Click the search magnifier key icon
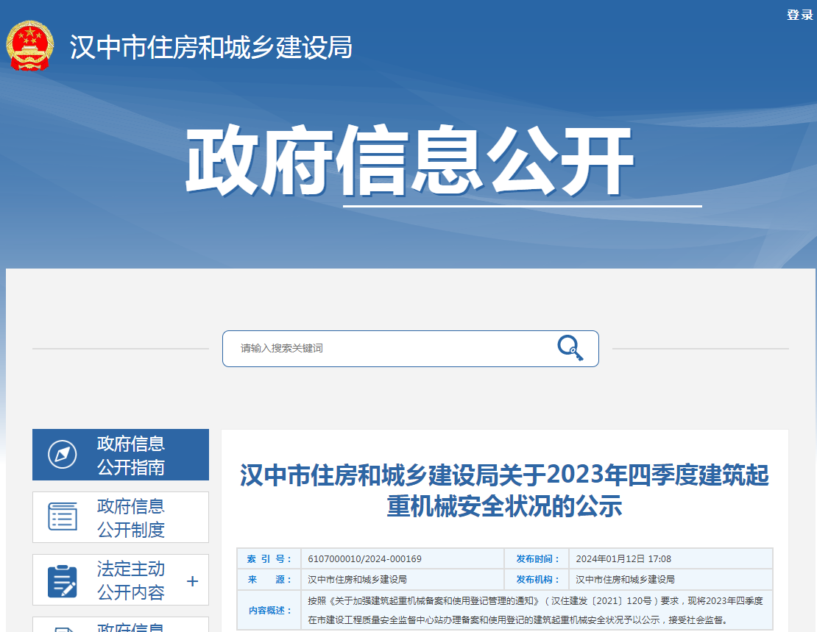The image size is (817, 632). click(570, 348)
